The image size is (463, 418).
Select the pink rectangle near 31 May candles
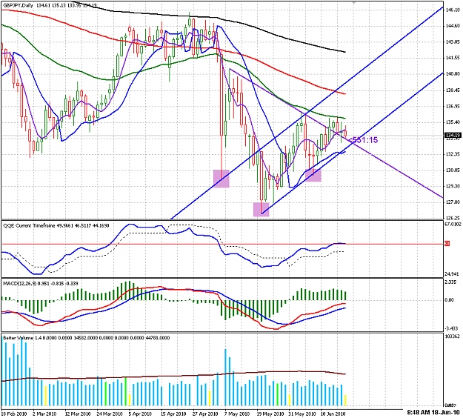pyautogui.click(x=313, y=175)
